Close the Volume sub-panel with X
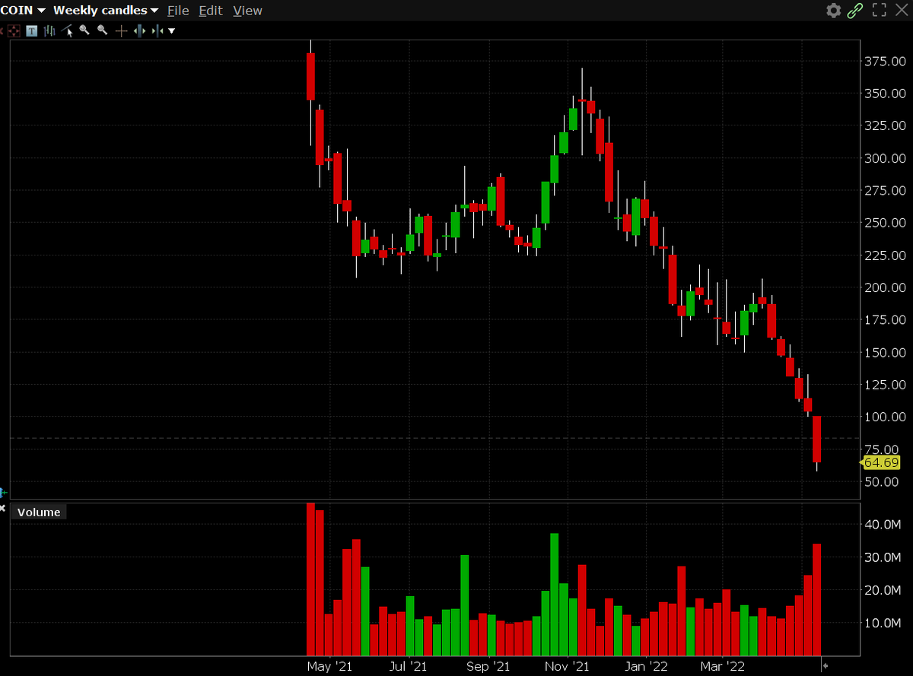Viewport: 913px width, 676px height. click(x=2, y=507)
